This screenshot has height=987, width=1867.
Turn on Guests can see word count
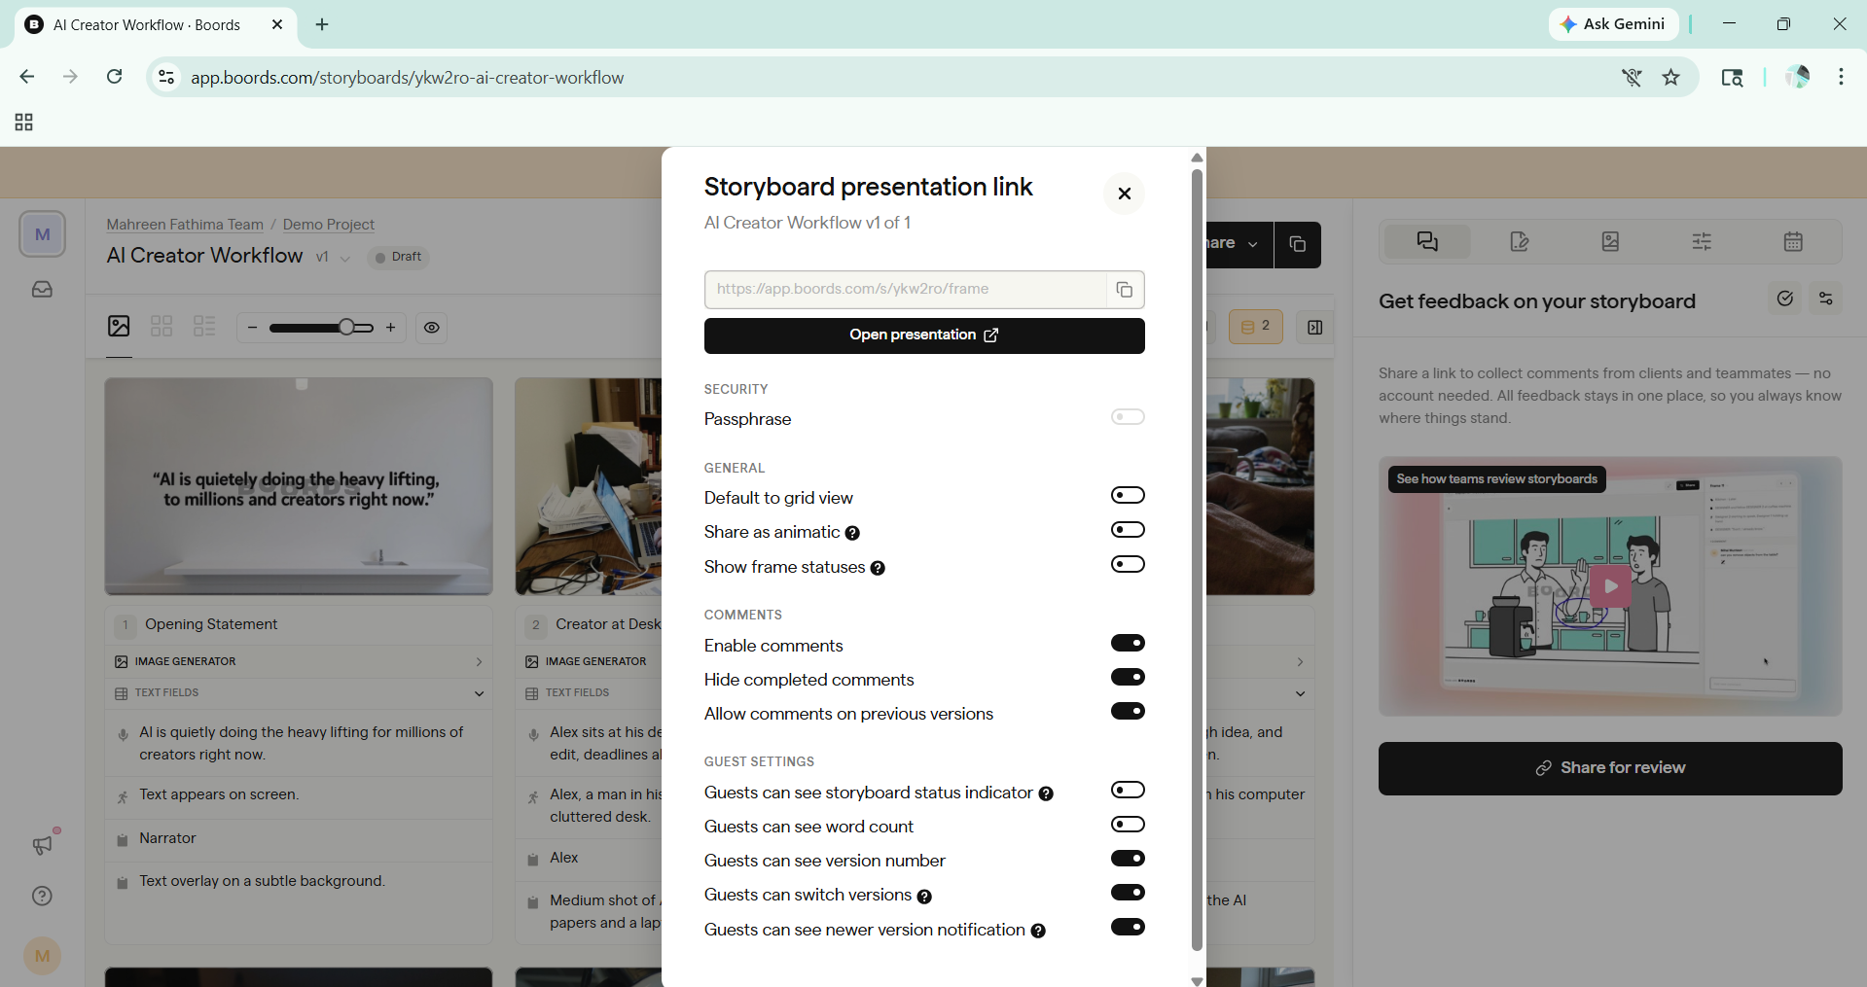pos(1128,825)
